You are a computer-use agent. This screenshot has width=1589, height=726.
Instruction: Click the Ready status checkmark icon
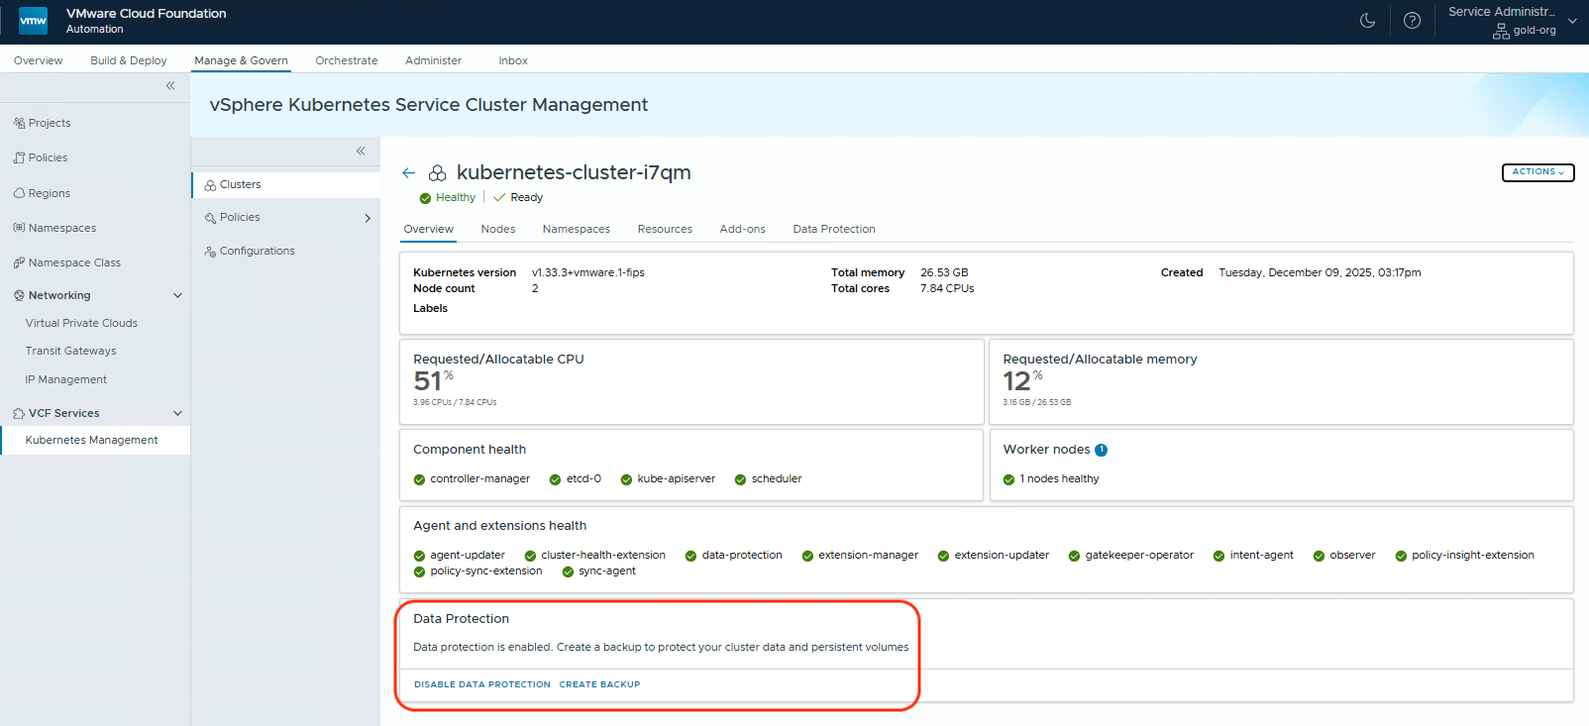(499, 197)
